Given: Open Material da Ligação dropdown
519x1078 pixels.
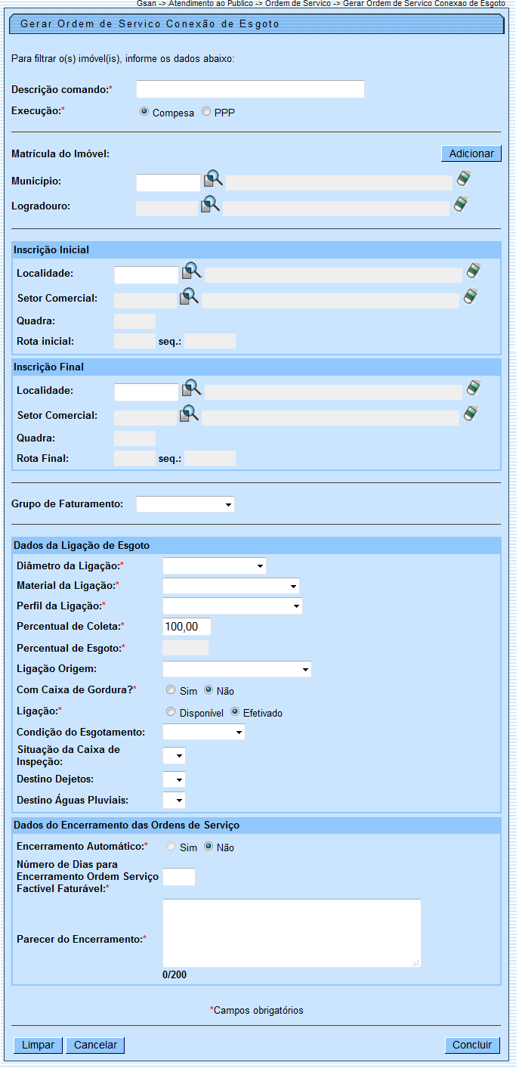Looking at the screenshot, I should pos(231,586).
